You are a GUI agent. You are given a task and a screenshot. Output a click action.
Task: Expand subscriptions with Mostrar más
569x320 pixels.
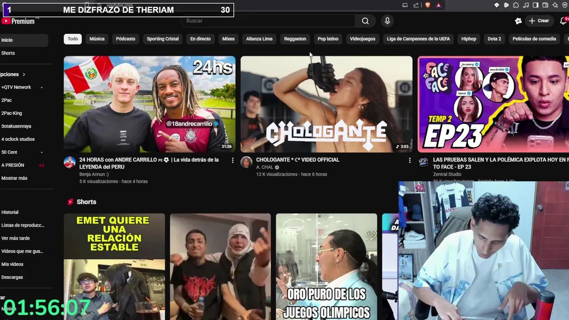[x=14, y=178]
